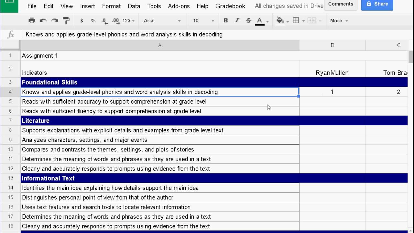Select row 7 header
Viewport: 414px width, 233px height.
point(10,121)
